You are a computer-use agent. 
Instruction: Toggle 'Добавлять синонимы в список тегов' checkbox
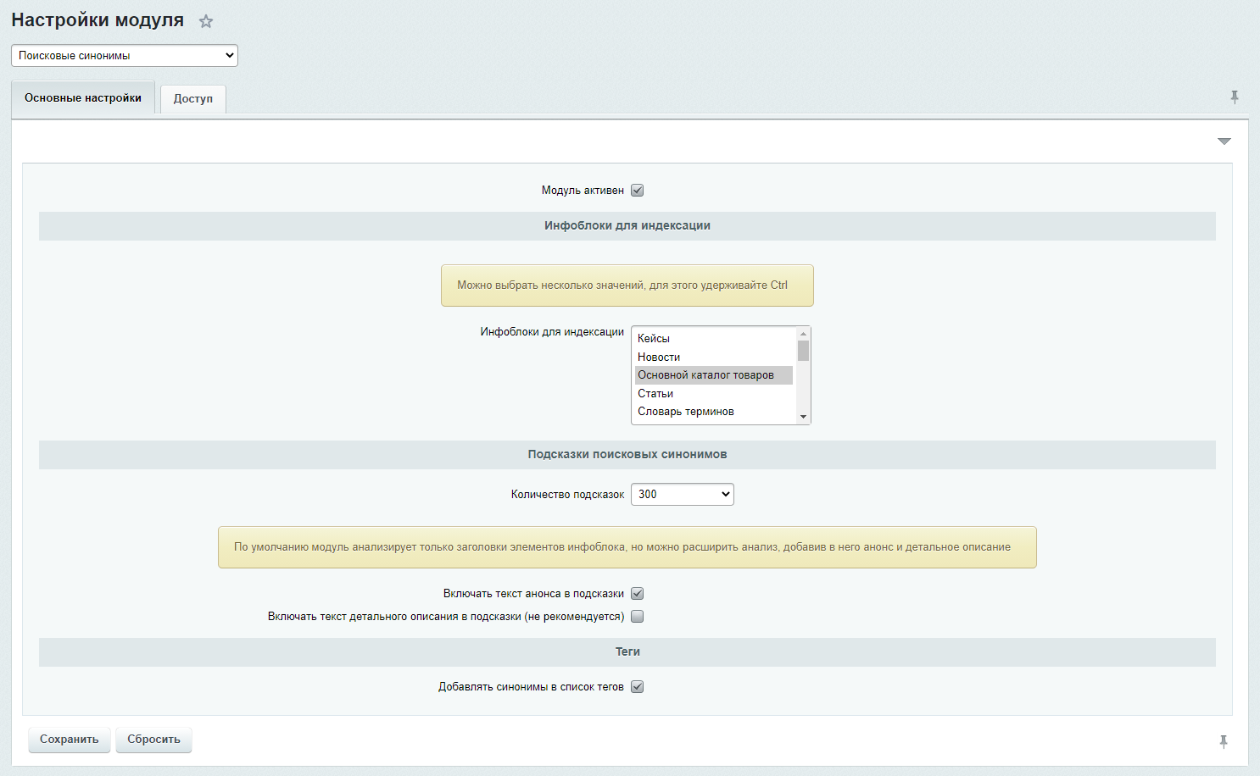(x=638, y=687)
